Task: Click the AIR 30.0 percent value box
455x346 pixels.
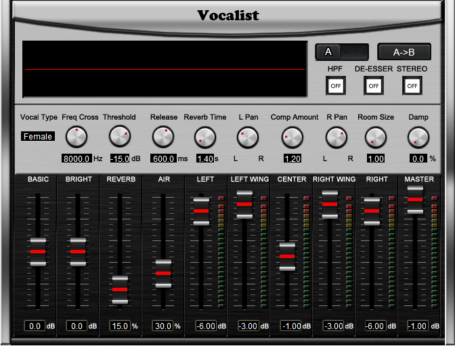Action: (x=162, y=326)
